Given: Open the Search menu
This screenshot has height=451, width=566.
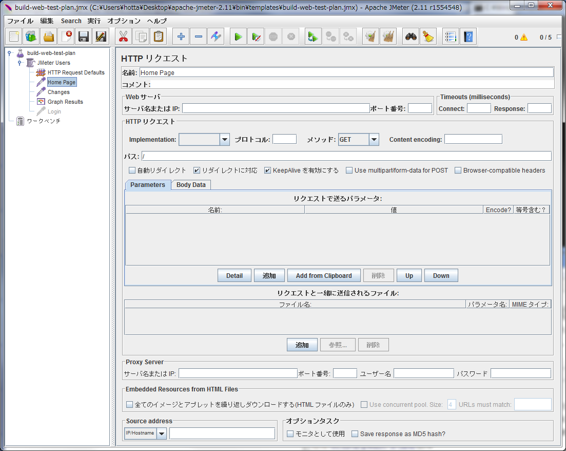Looking at the screenshot, I should (x=71, y=21).
